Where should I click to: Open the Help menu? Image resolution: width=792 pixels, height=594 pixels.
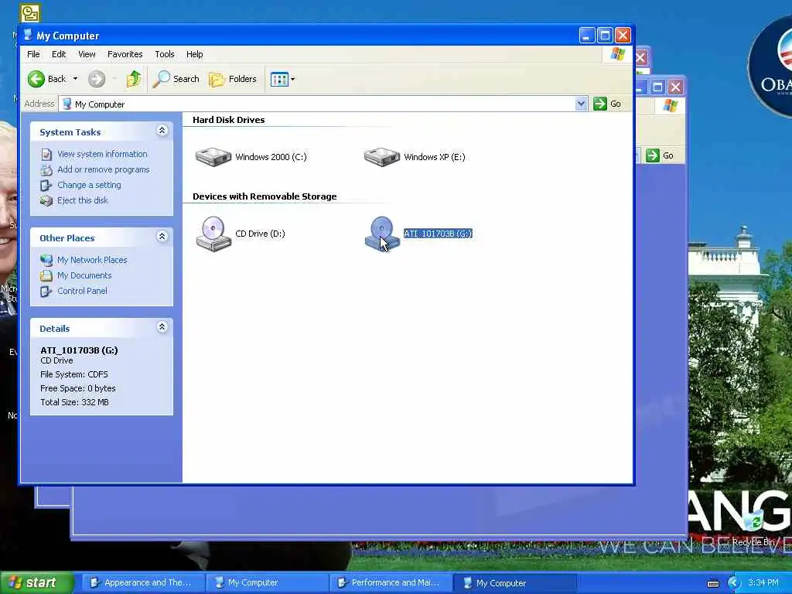[194, 54]
